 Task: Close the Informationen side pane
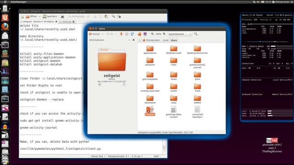pyautogui.click(x=134, y=40)
